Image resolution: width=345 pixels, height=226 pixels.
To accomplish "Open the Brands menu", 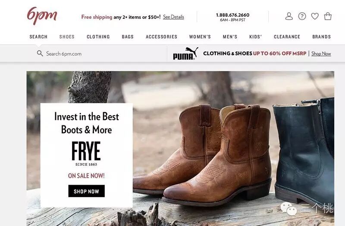I will click(321, 37).
